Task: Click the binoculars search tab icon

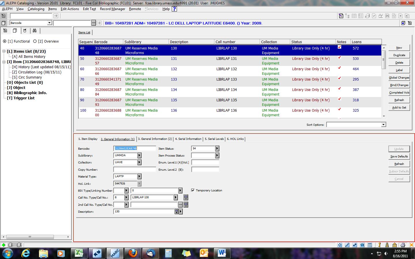Action: click(x=35, y=31)
